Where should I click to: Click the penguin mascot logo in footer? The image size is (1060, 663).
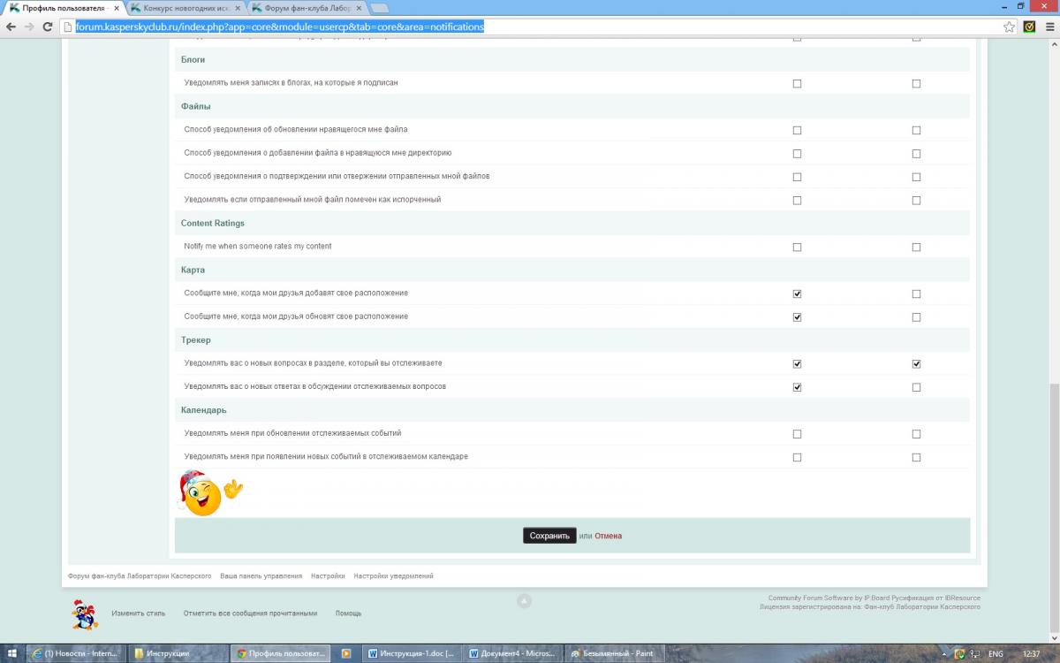(85, 614)
